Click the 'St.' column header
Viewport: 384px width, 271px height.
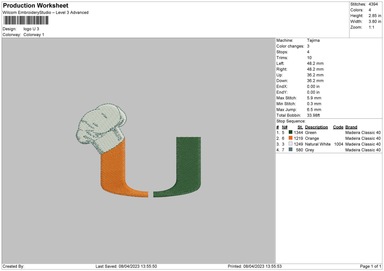[x=300, y=127]
